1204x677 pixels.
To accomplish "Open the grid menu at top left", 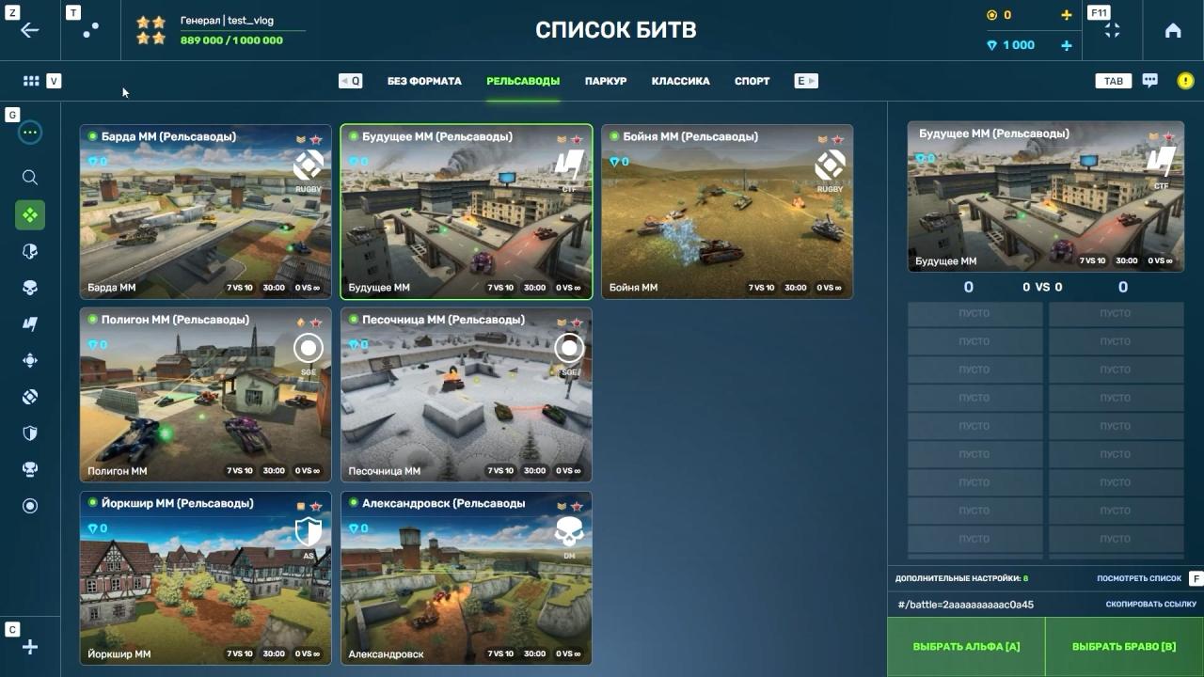I will coord(31,81).
